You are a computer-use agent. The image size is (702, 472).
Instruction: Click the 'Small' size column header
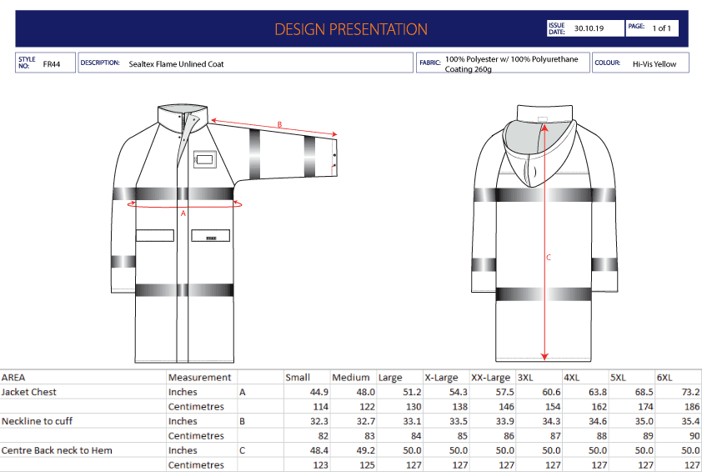point(298,378)
